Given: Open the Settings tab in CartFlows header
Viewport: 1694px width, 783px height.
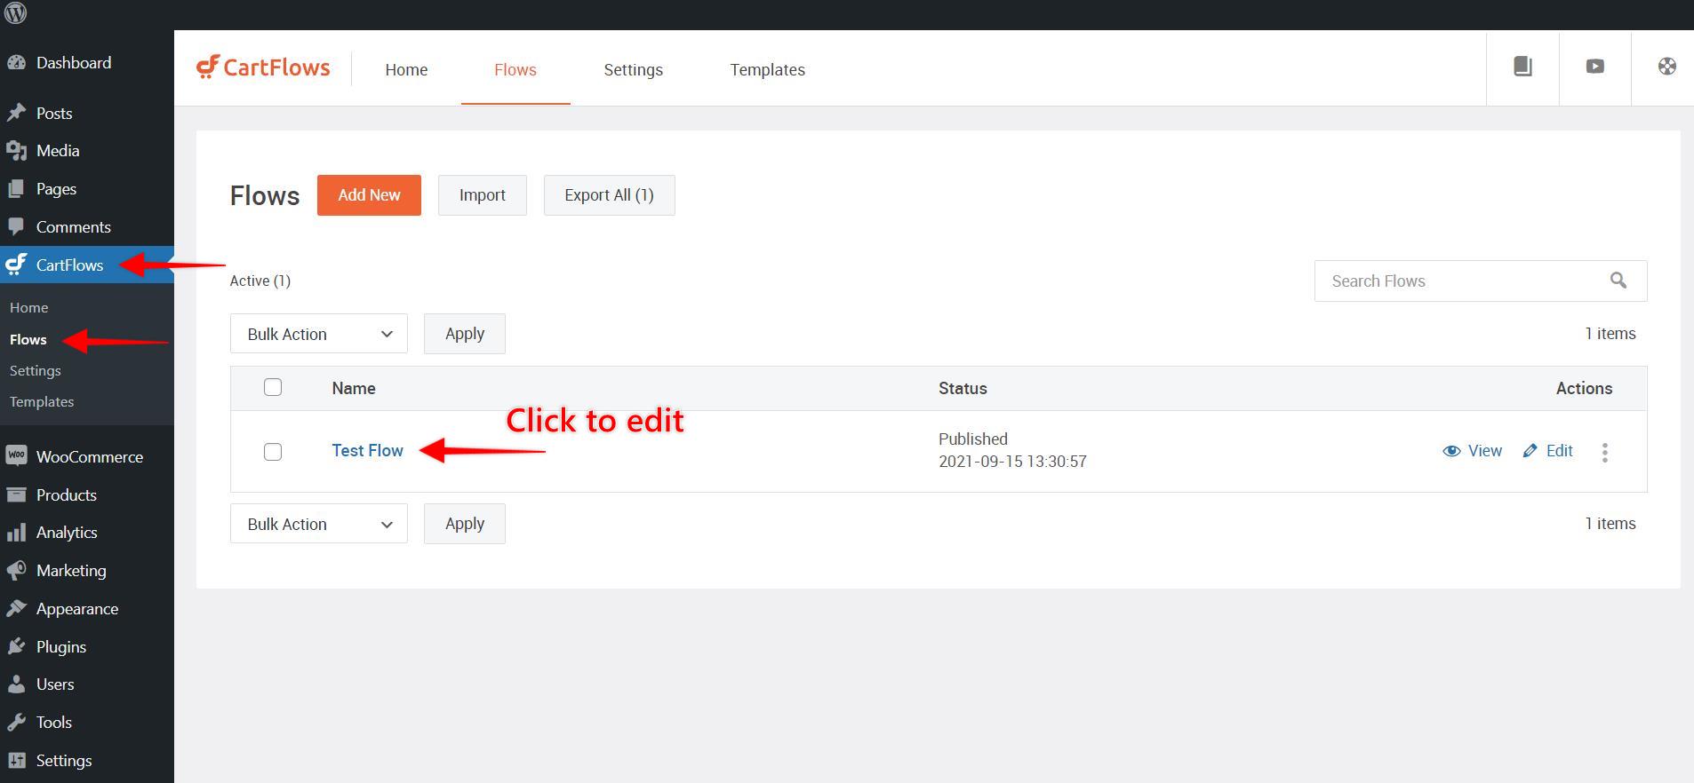Looking at the screenshot, I should (x=633, y=69).
